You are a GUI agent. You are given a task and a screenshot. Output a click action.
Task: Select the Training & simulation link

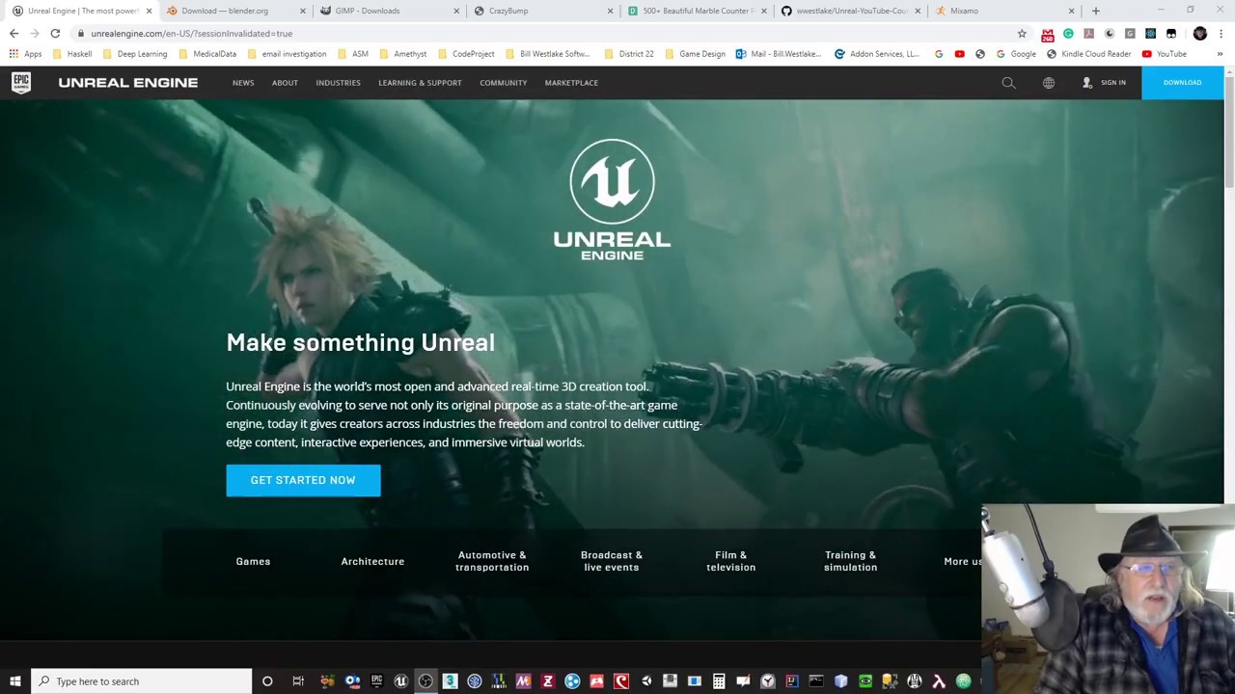tap(851, 561)
